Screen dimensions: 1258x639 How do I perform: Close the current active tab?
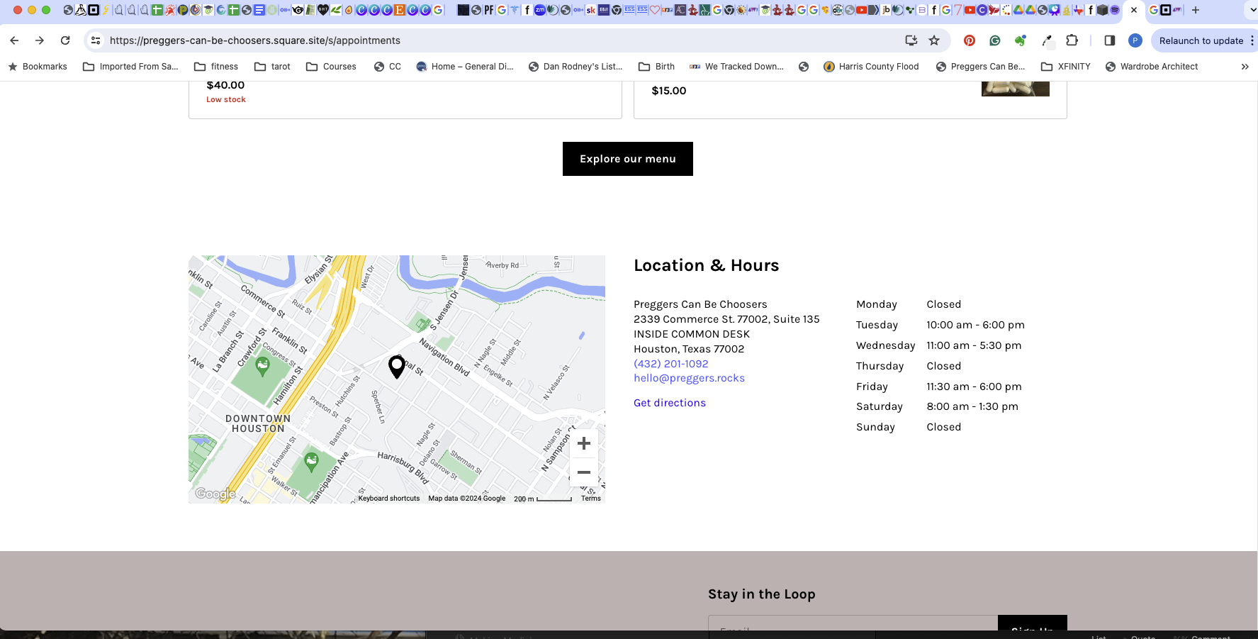(1134, 10)
